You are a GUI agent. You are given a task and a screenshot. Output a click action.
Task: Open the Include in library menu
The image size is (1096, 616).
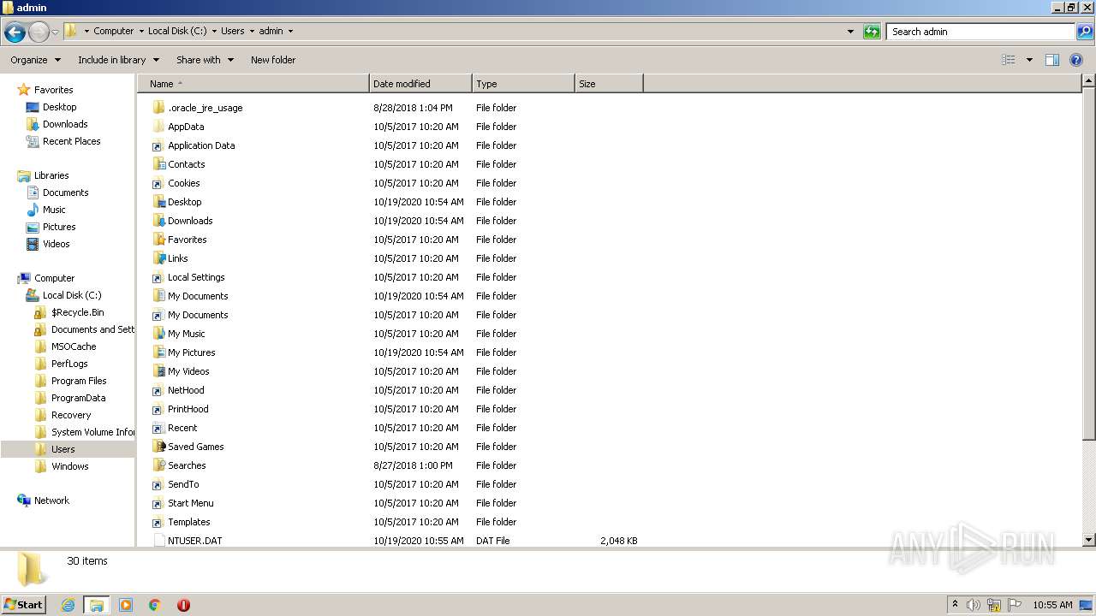click(x=118, y=60)
